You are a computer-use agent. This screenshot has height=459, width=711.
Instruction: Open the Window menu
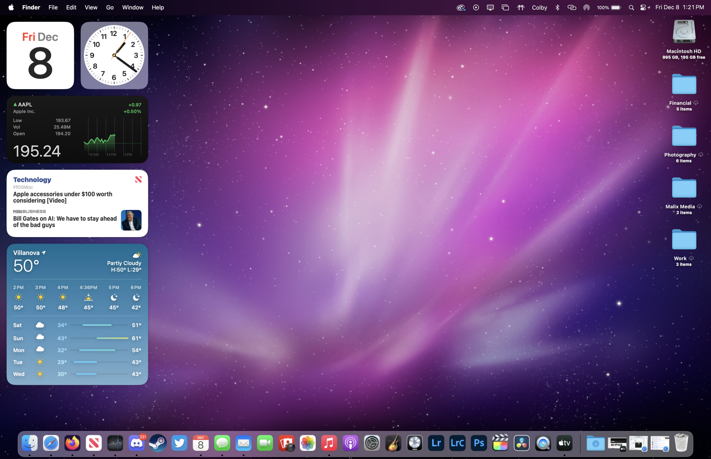click(x=133, y=7)
